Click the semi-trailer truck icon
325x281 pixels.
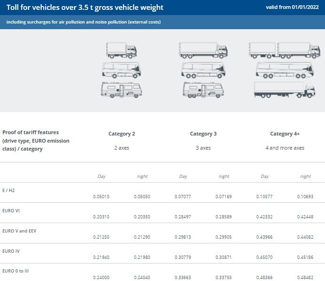click(285, 89)
